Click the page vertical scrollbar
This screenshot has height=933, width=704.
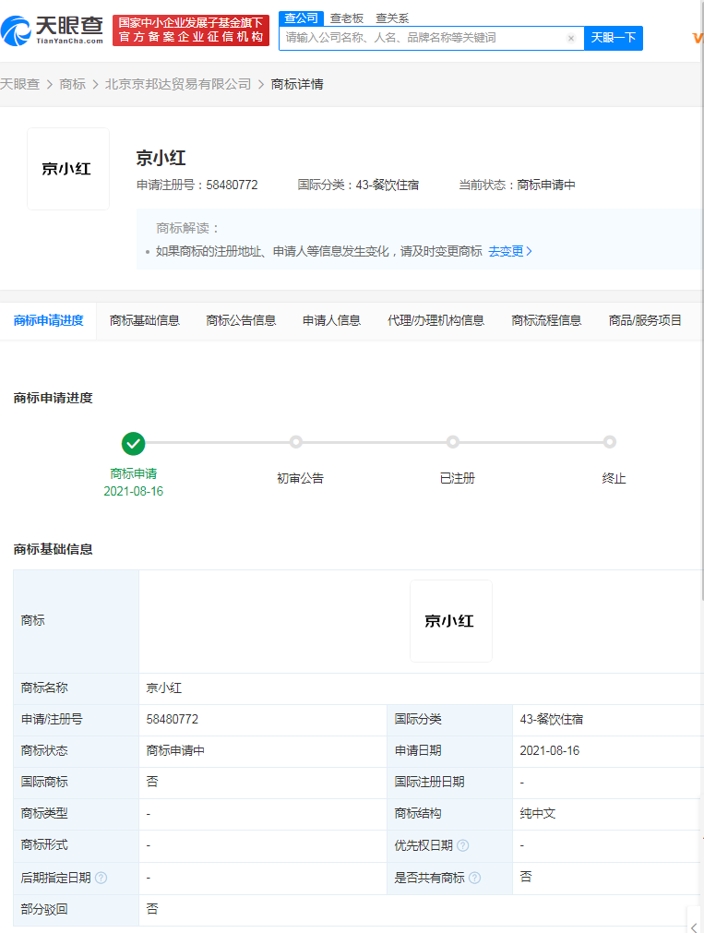701,300
